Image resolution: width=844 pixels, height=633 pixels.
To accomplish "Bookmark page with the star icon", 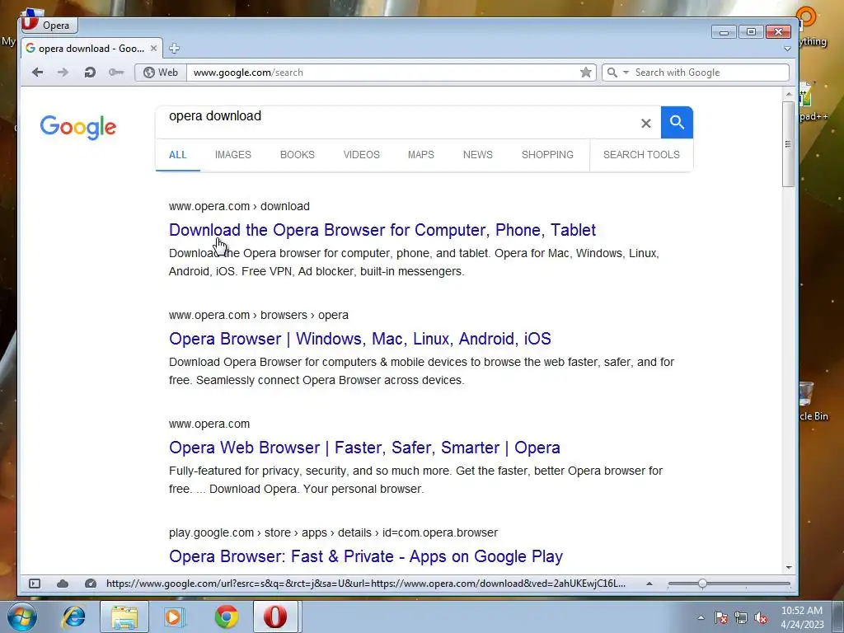I will point(586,73).
